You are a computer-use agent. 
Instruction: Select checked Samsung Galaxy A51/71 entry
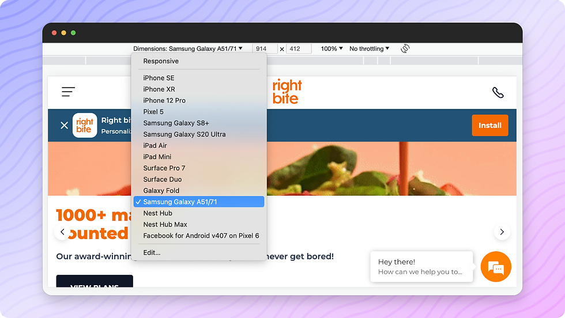[199, 202]
